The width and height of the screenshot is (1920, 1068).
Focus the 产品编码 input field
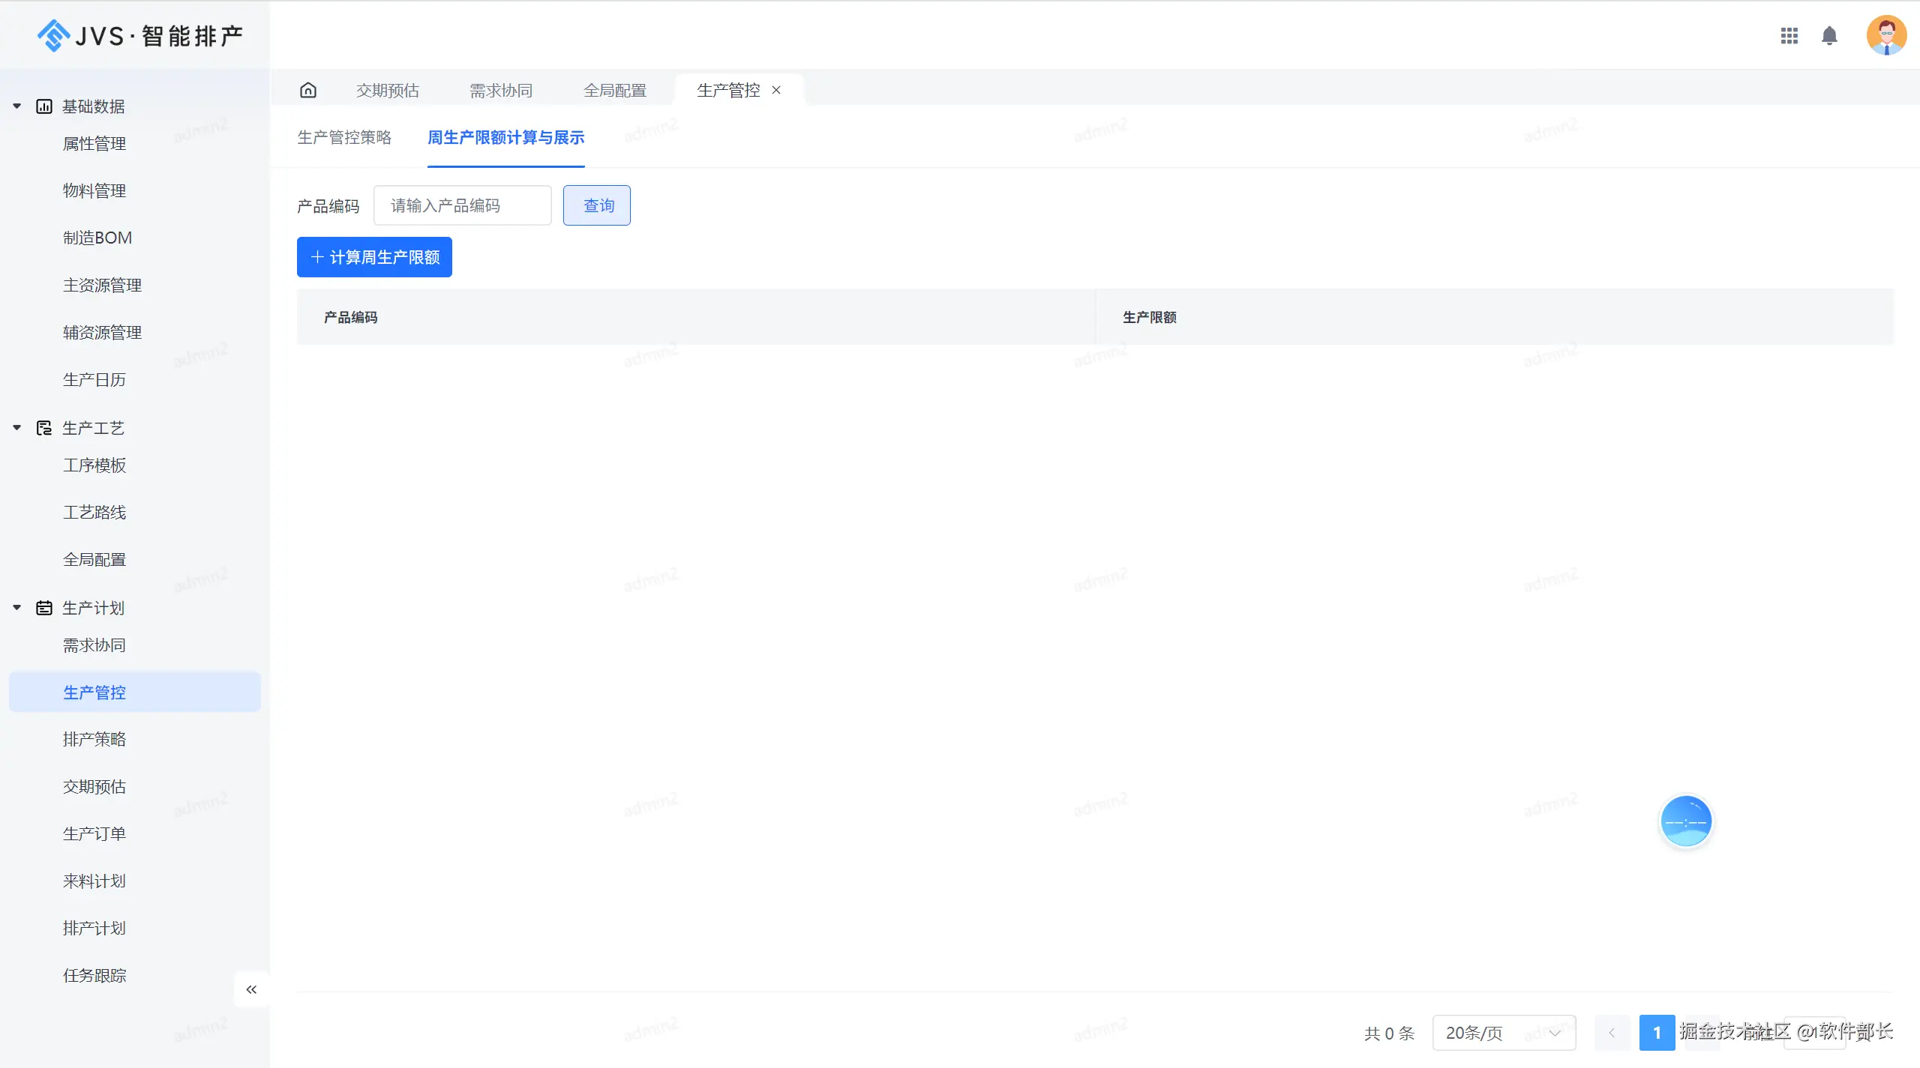pos(462,205)
